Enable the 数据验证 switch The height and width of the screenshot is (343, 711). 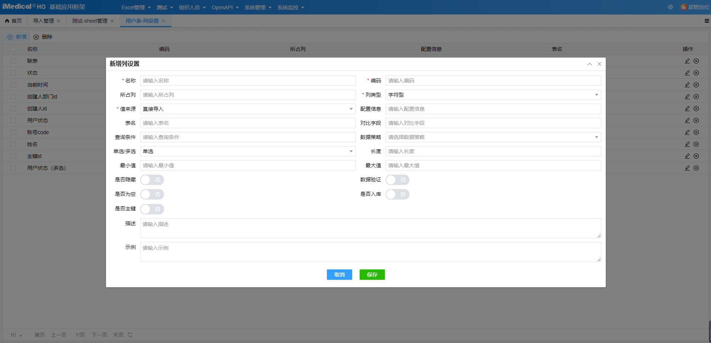point(397,180)
